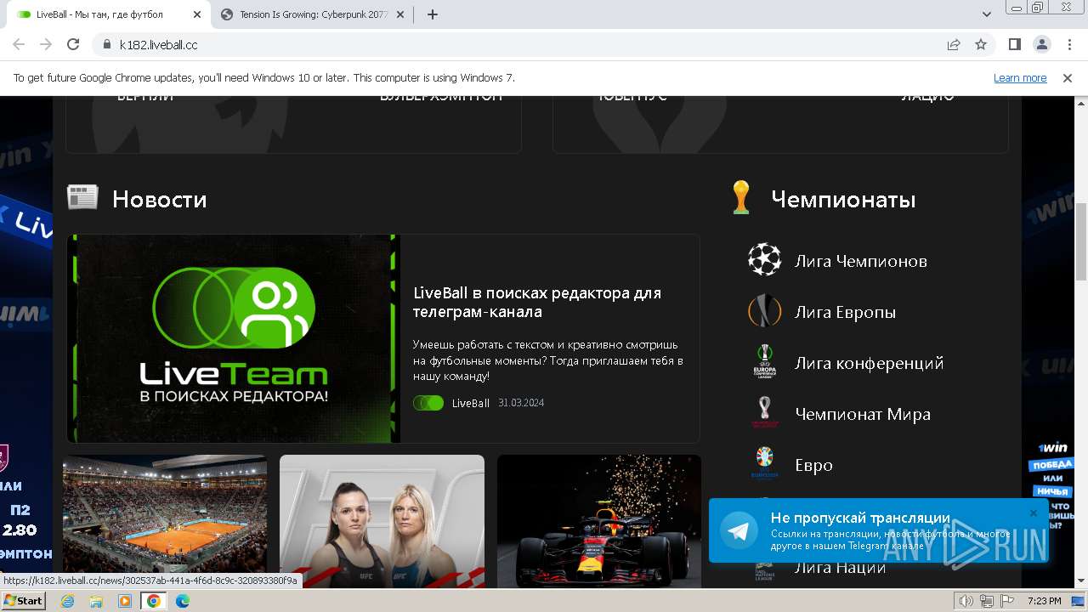Share this page via the share icon
1088x612 pixels.
pyautogui.click(x=954, y=44)
